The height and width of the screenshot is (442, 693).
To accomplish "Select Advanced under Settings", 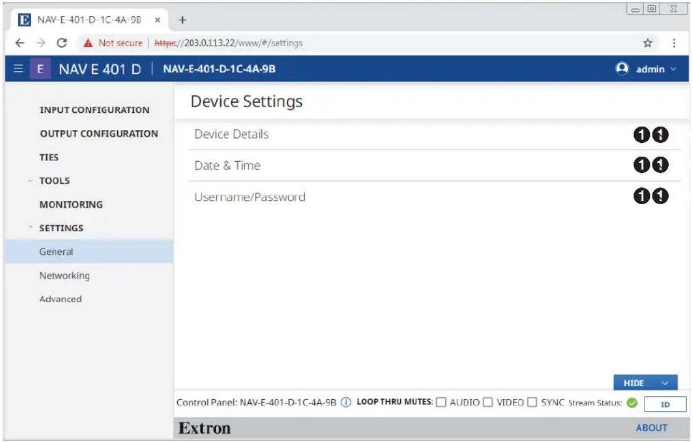I will [60, 299].
